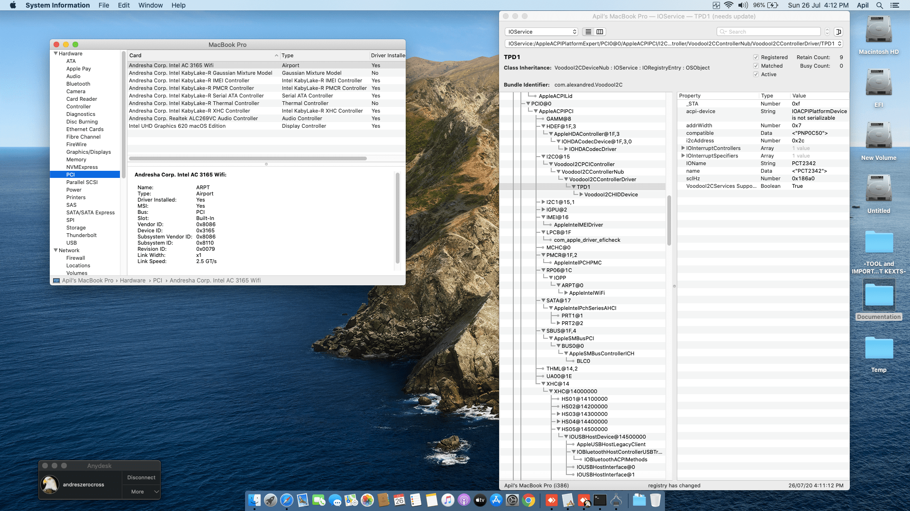Switch IORegistryExplorer to the column view icon

[x=600, y=32]
